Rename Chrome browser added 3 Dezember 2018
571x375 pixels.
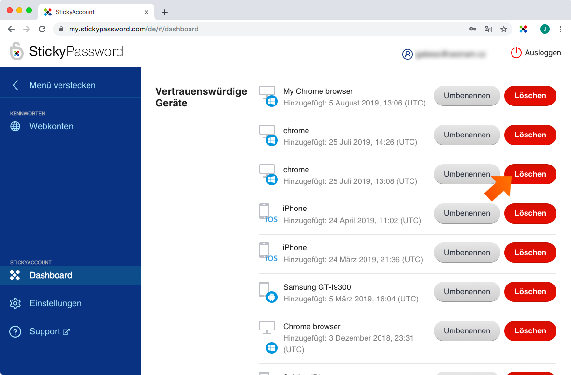click(x=467, y=331)
